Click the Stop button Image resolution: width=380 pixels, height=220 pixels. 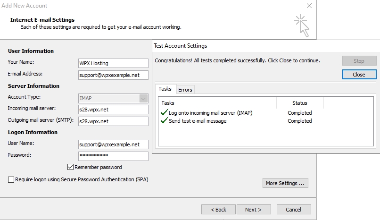(359, 61)
